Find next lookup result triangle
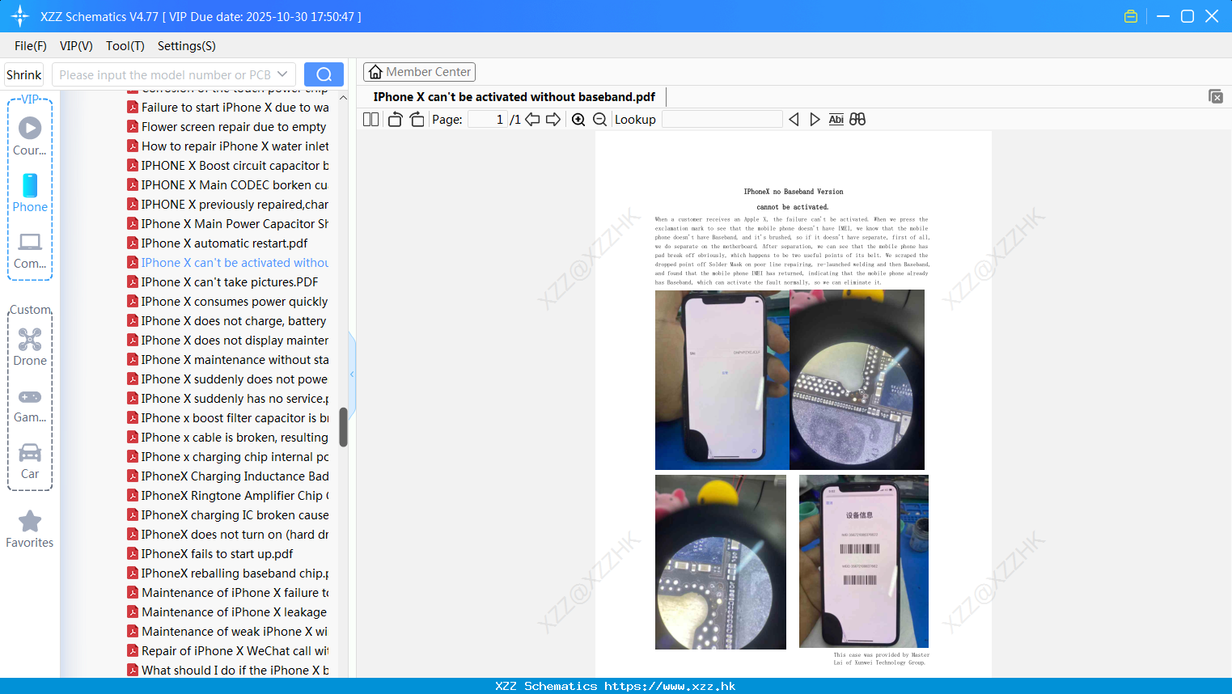The height and width of the screenshot is (694, 1232). click(815, 119)
